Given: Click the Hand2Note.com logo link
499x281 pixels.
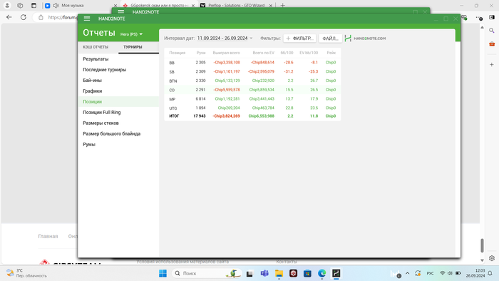Looking at the screenshot, I should point(365,39).
